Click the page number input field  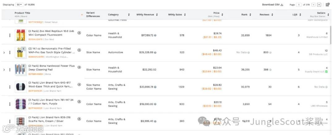tap(299, 5)
